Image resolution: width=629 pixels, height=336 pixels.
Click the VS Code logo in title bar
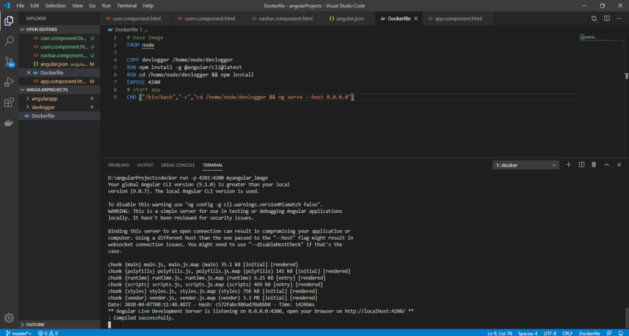[x=7, y=6]
